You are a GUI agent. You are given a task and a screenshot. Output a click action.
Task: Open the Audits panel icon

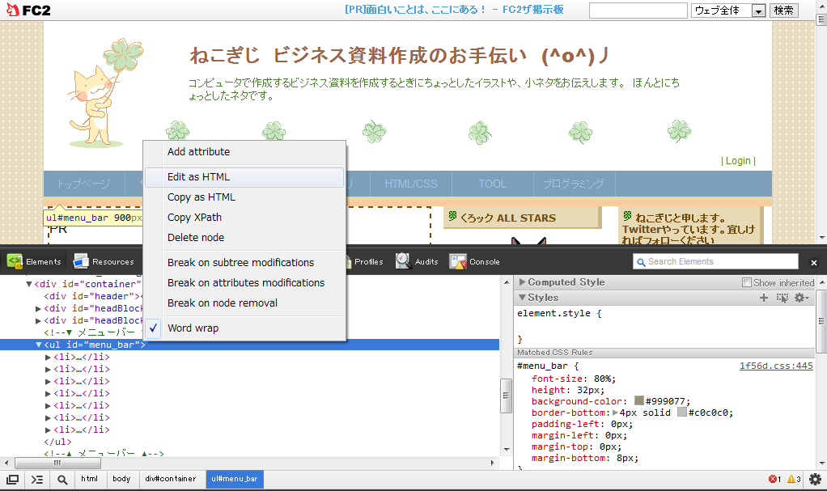click(x=403, y=261)
